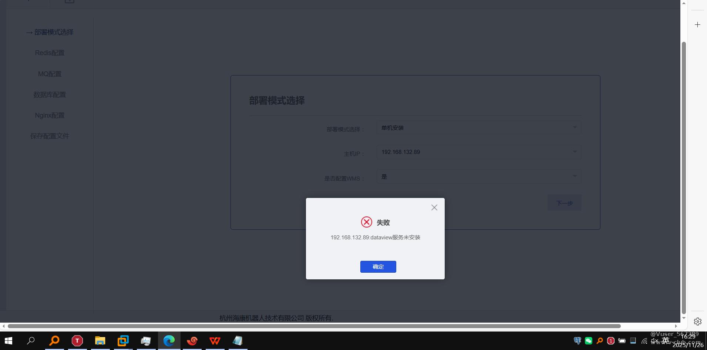Select Redis配置 in the left step menu
This screenshot has width=707, height=350.
tap(50, 53)
